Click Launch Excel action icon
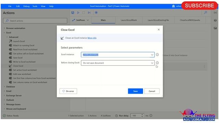This screenshot has width=219, height=123. pos(11,41)
